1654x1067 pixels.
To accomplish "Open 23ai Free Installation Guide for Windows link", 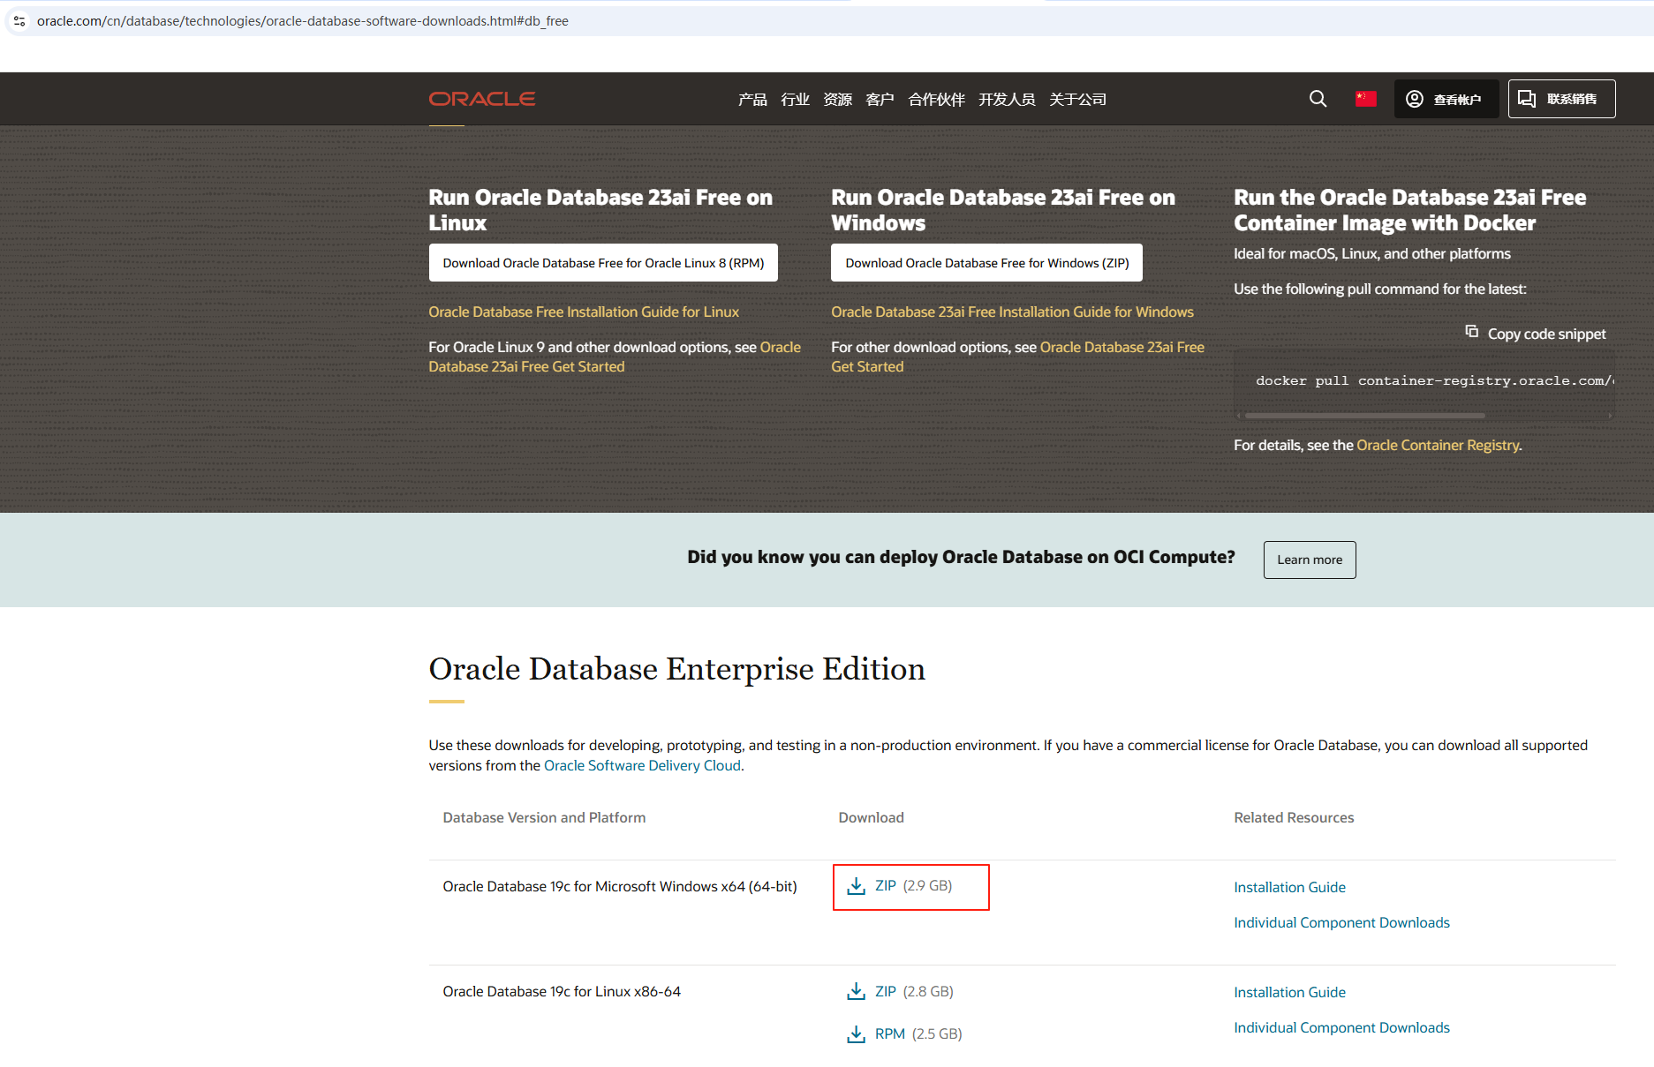I will point(1012,312).
